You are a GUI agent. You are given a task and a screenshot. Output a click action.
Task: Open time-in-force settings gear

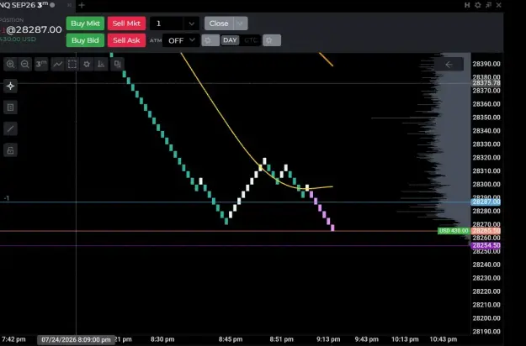coord(272,40)
